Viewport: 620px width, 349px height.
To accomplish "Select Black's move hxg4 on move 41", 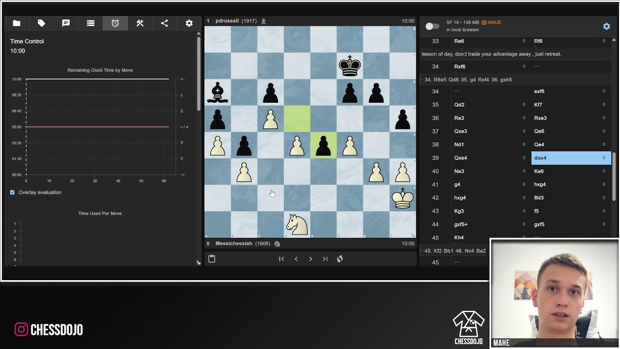I will coord(571,184).
